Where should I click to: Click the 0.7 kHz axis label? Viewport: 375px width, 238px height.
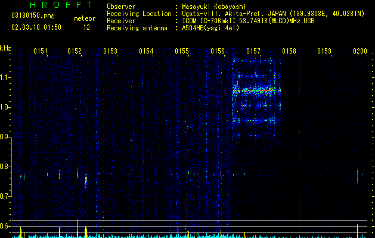(5, 196)
